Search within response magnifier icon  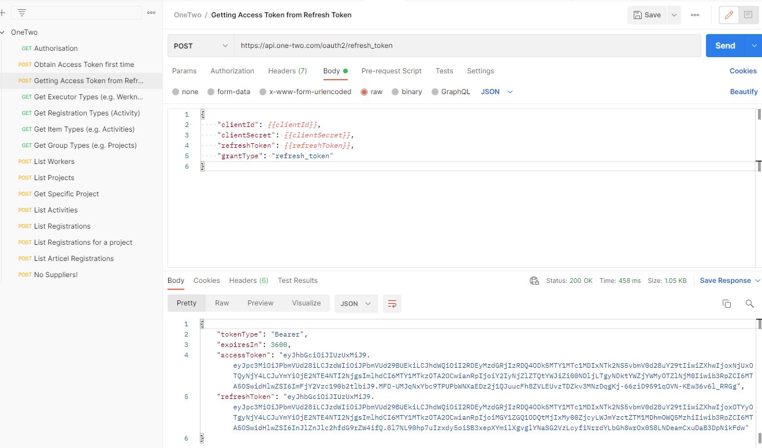tap(749, 304)
